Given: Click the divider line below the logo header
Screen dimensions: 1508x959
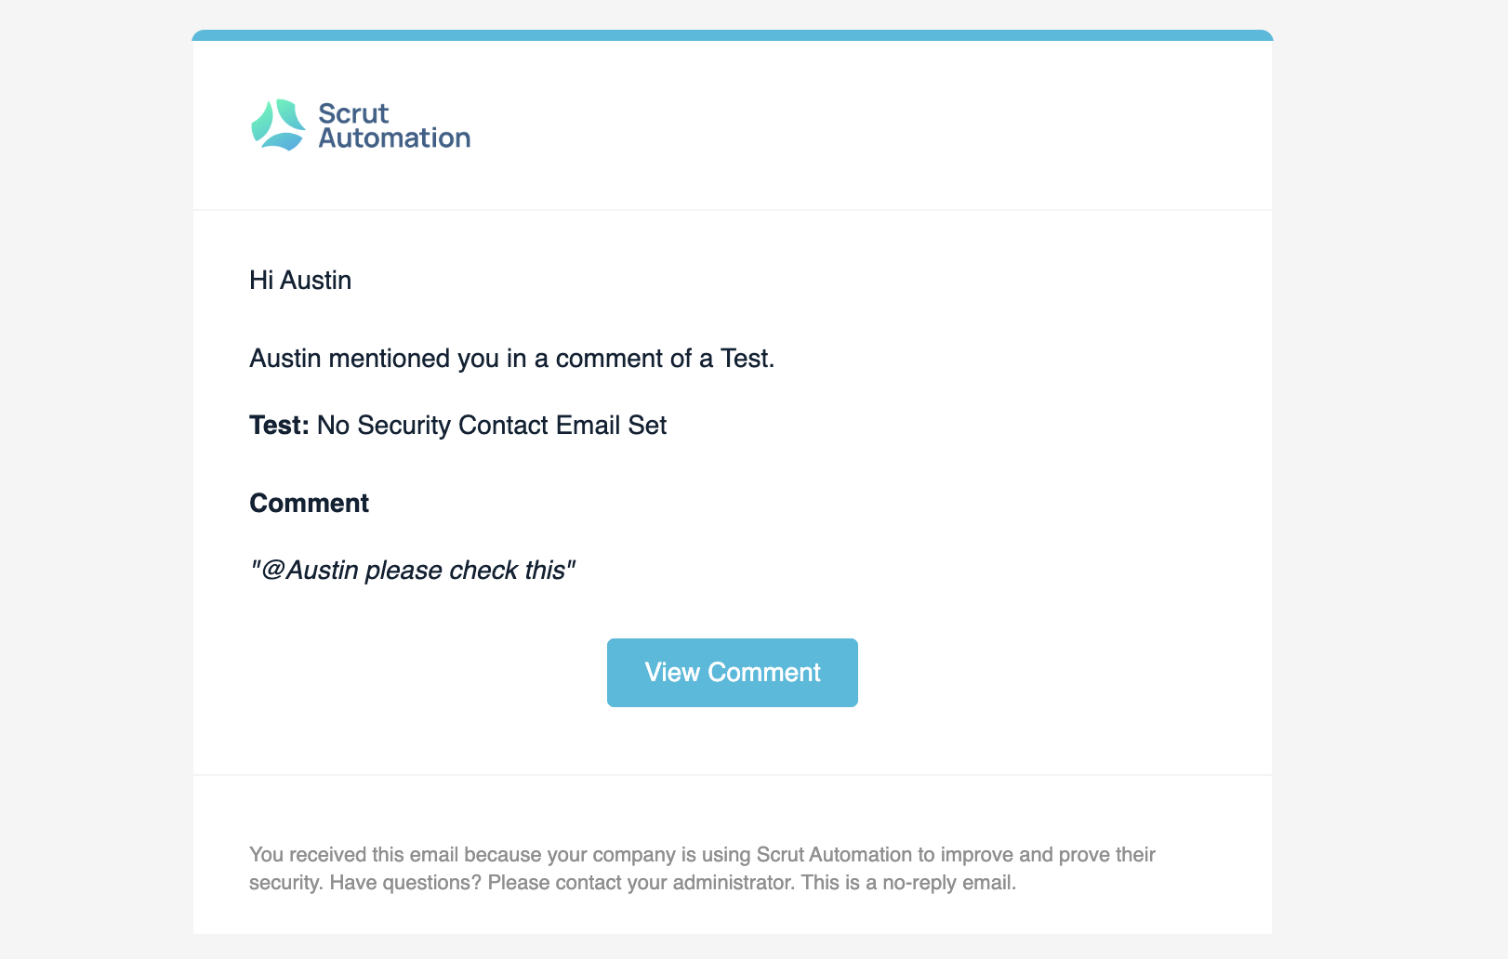Looking at the screenshot, I should coord(733,210).
